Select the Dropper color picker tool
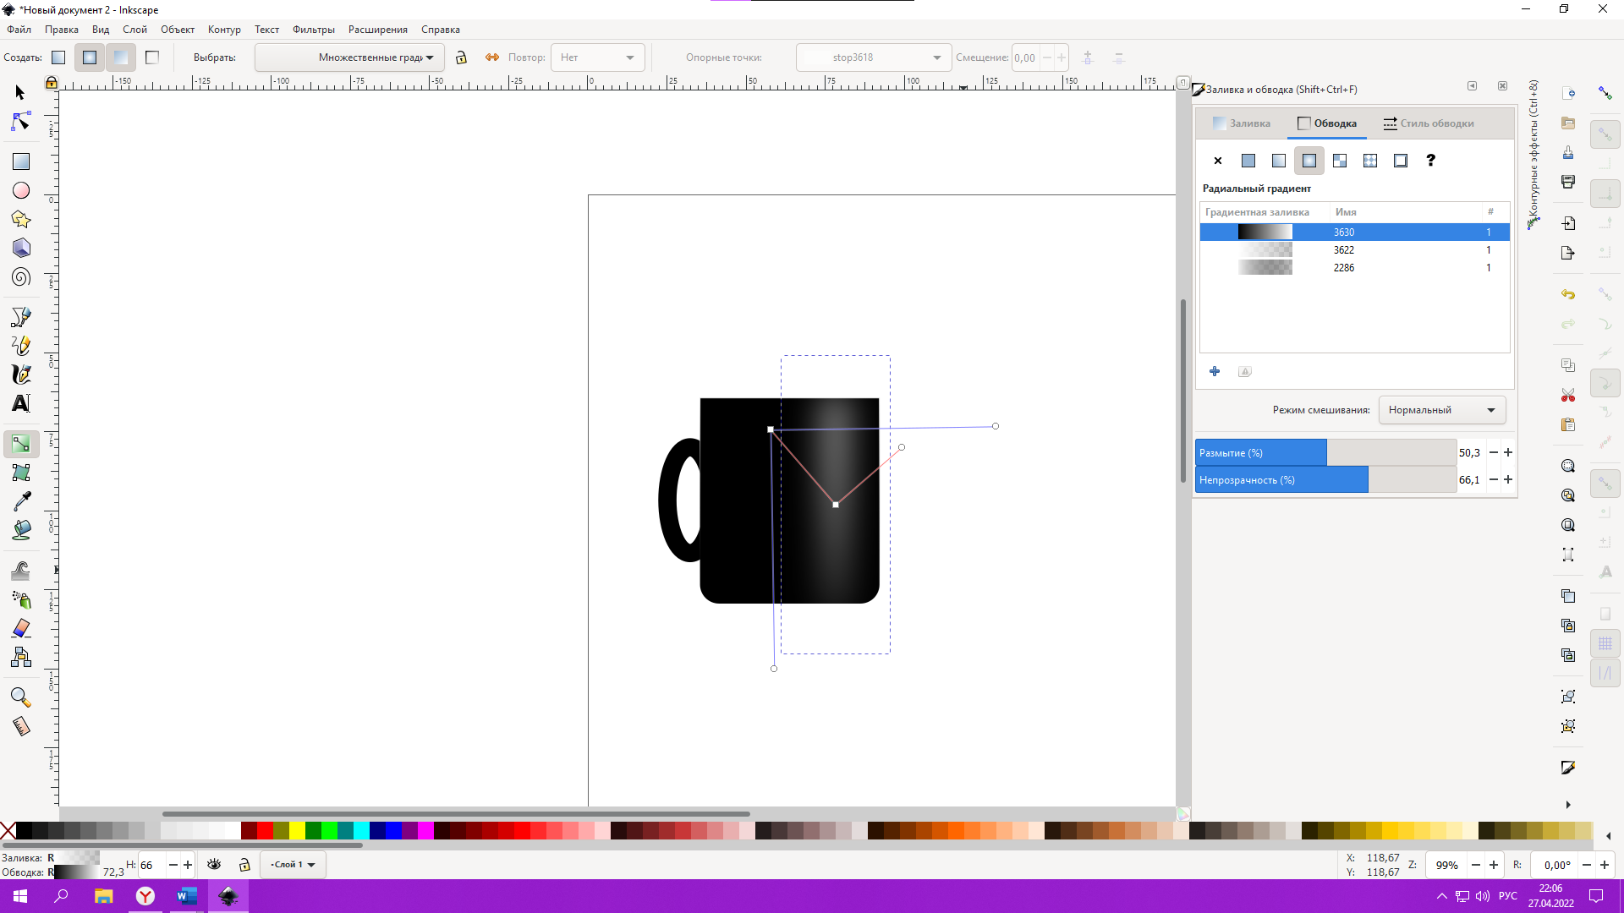This screenshot has width=1624, height=913. tap(20, 501)
